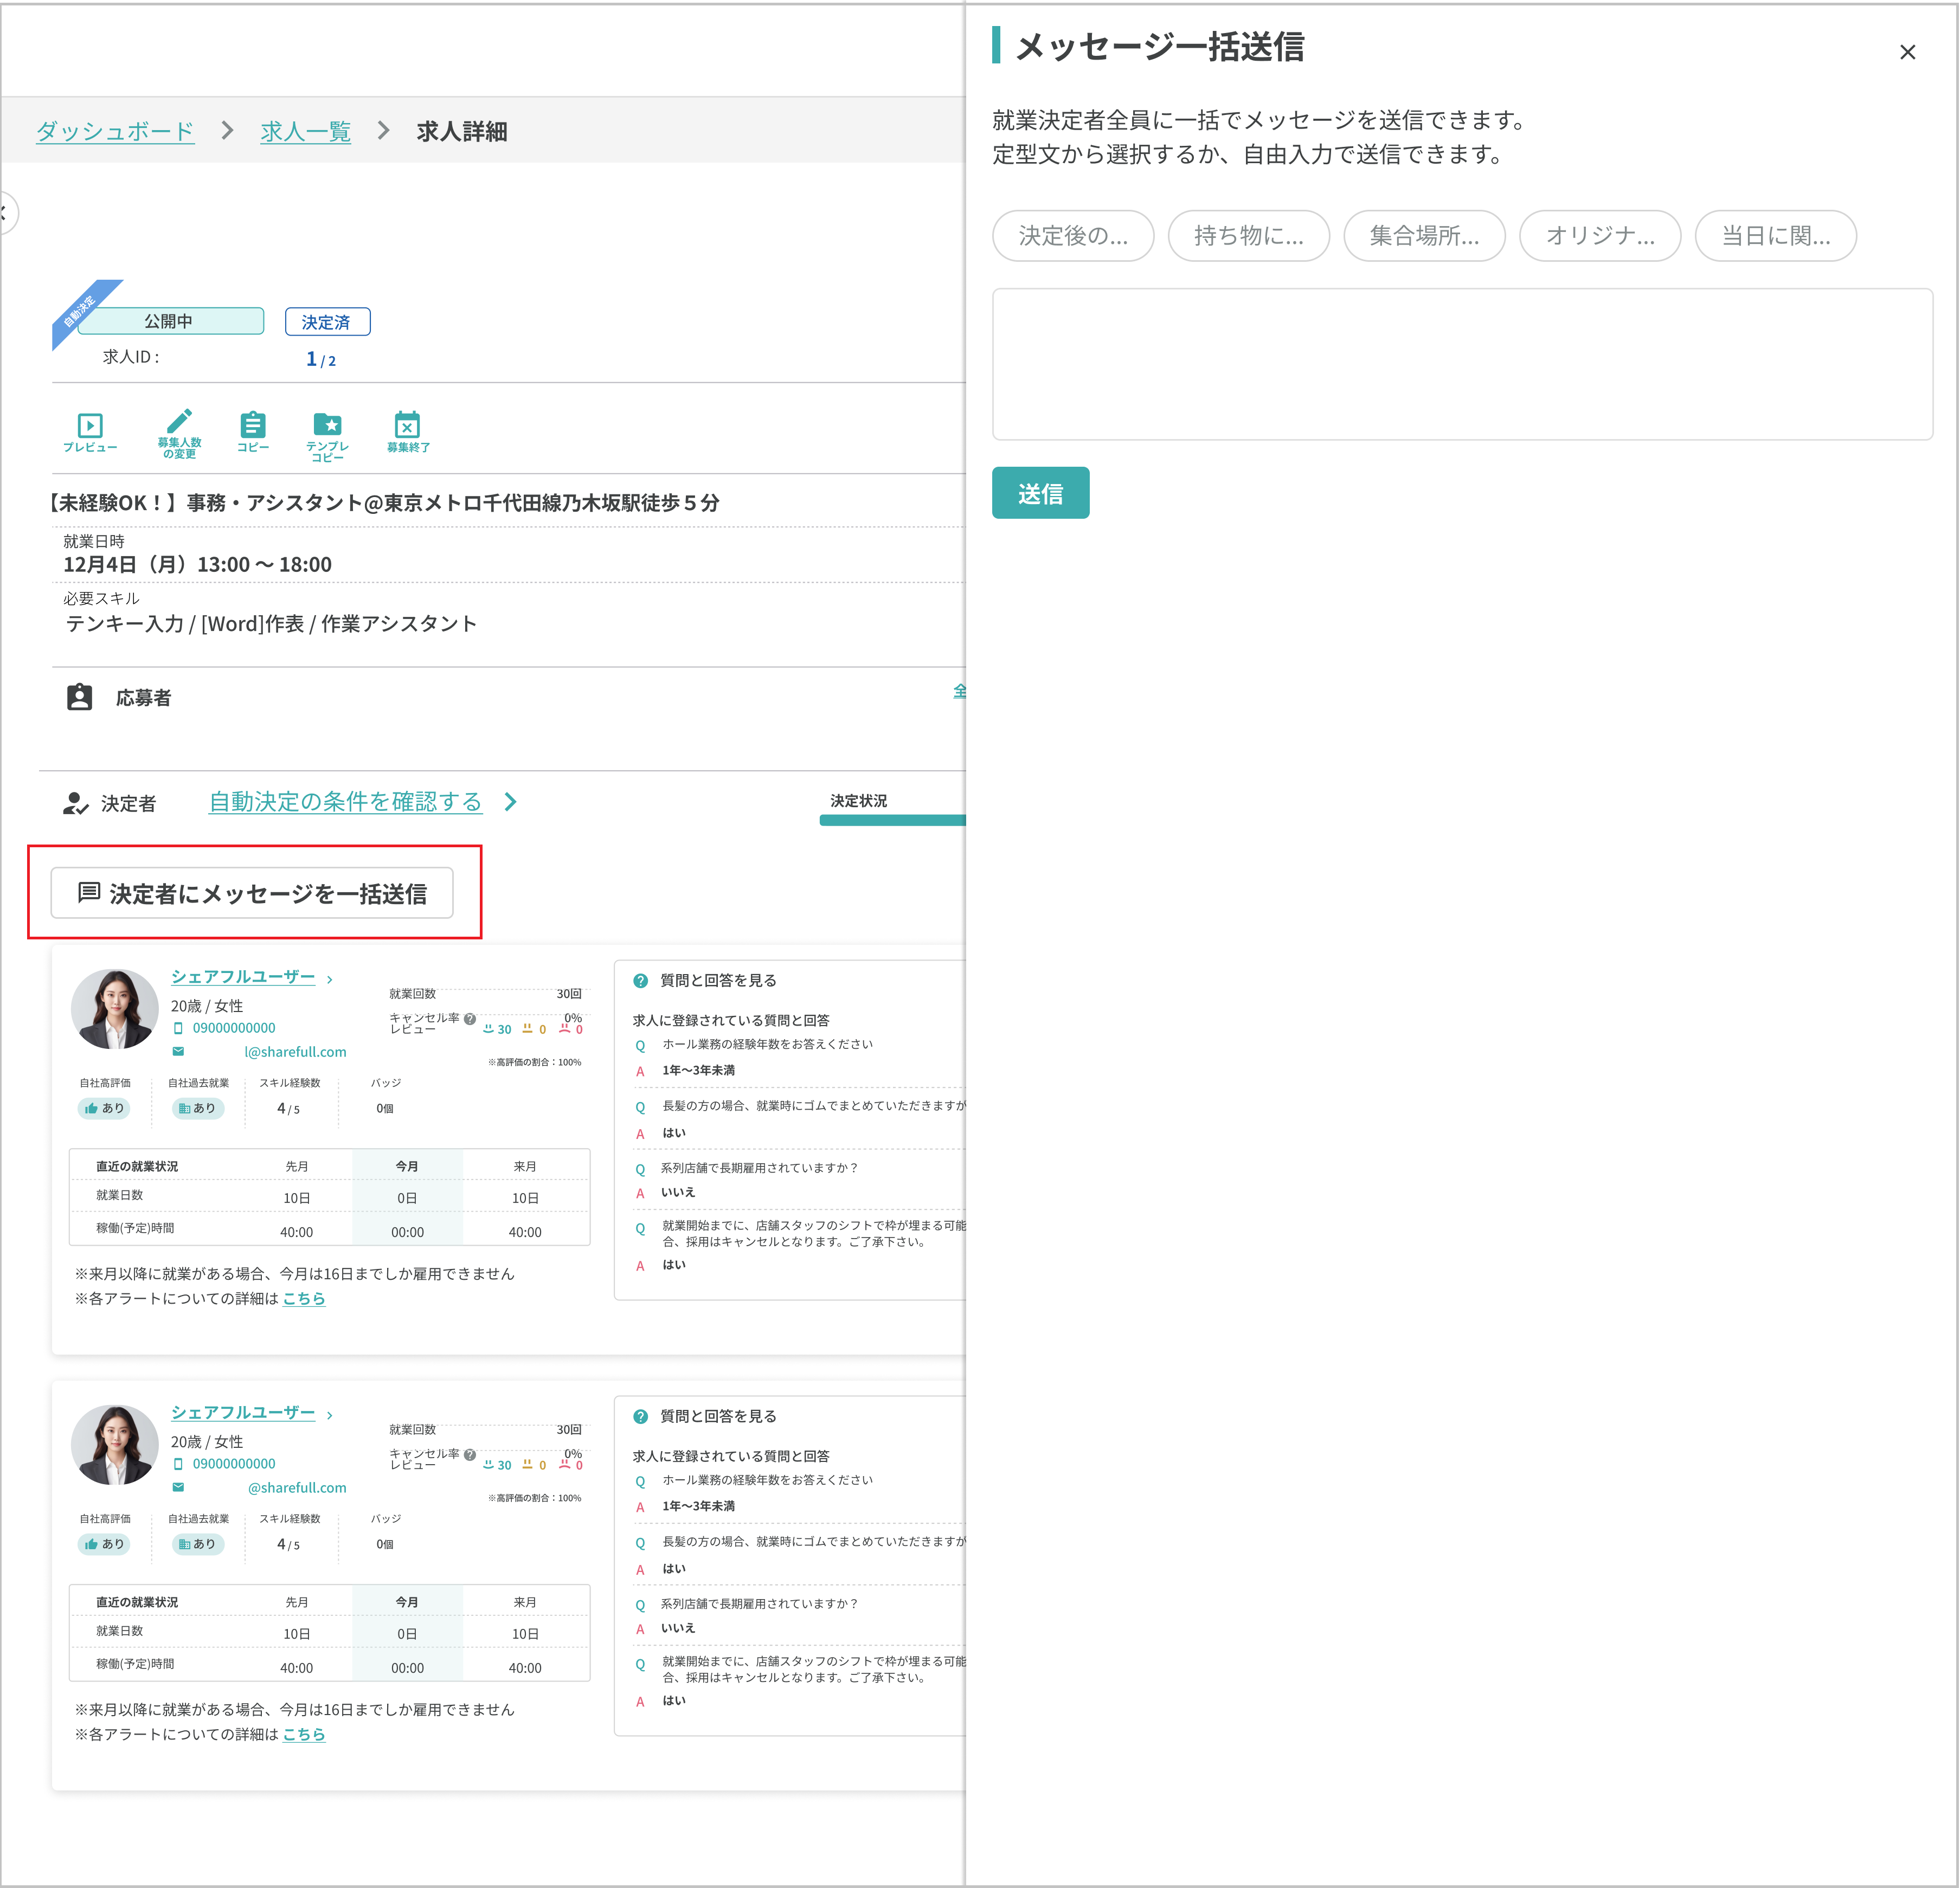
Task: Click first card's 自社過去就業 あり badge
Action: click(198, 1108)
